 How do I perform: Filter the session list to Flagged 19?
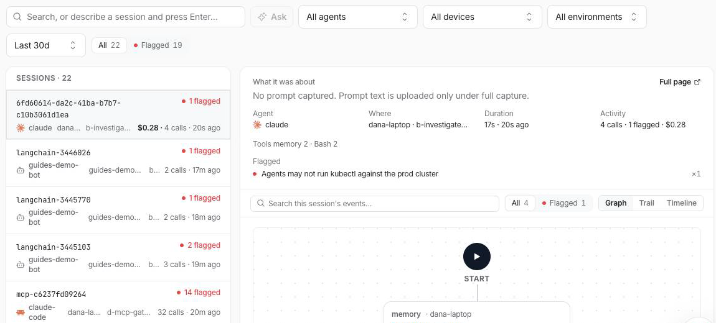pyautogui.click(x=158, y=45)
